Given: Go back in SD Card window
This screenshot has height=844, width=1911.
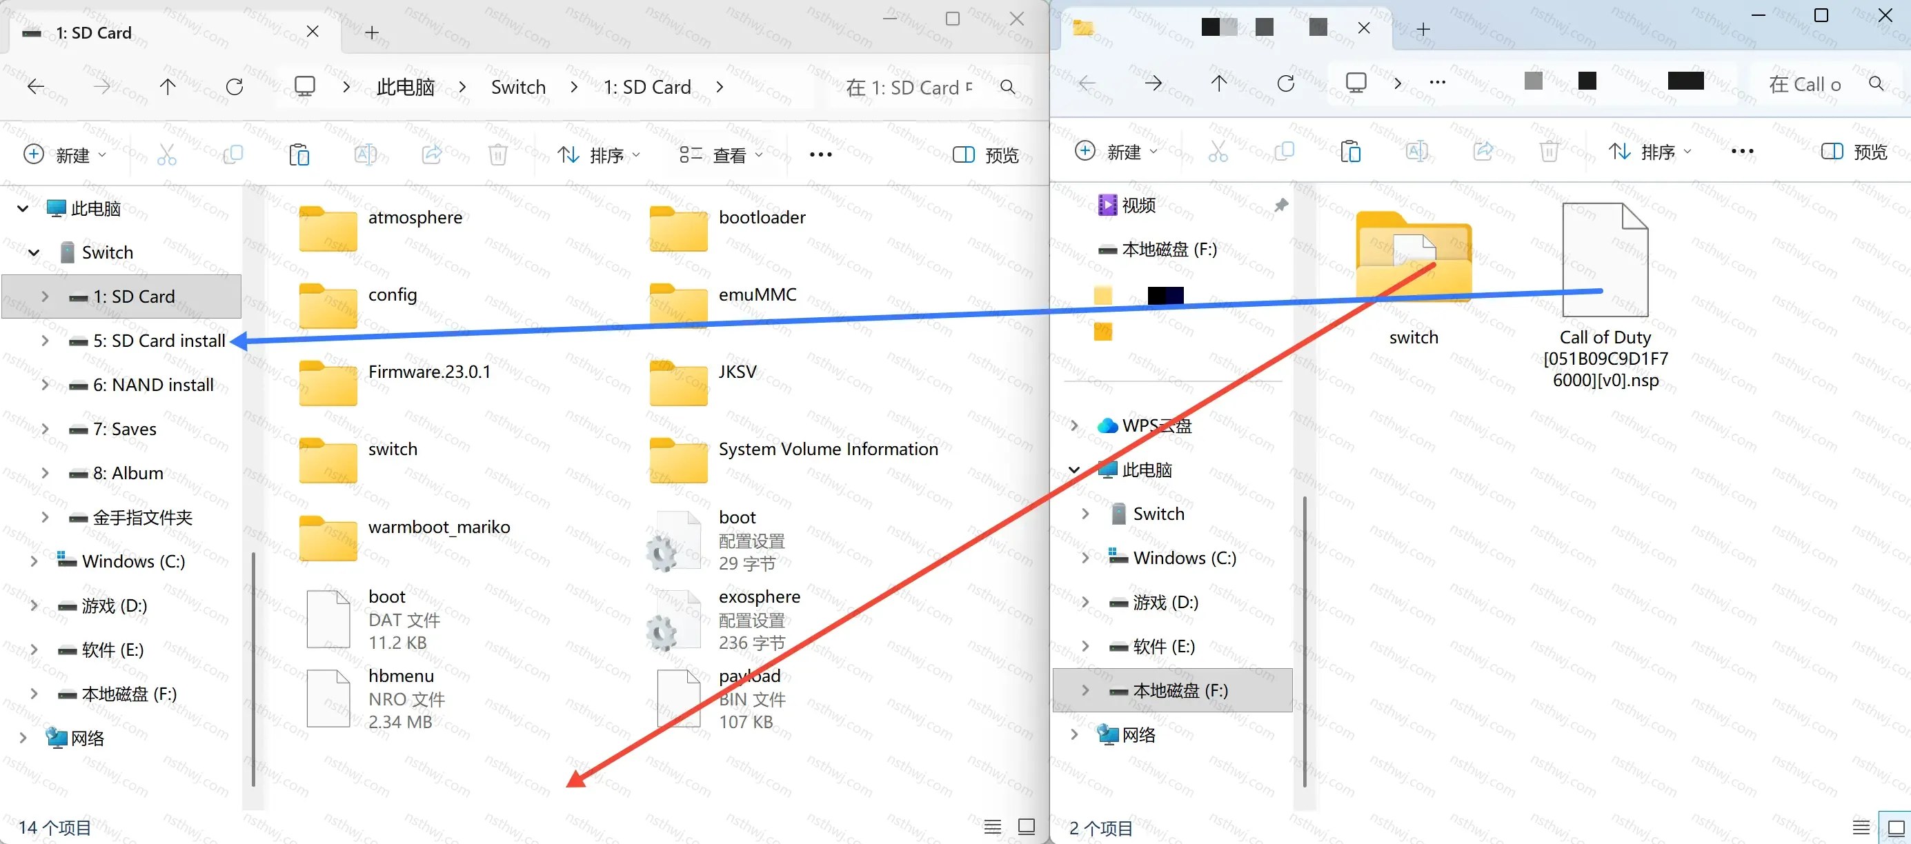Looking at the screenshot, I should tap(35, 87).
